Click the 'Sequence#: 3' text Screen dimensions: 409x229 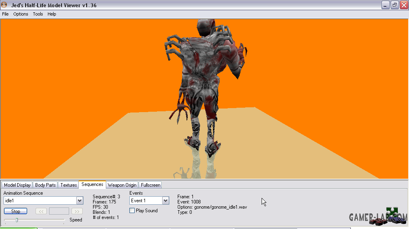106,197
